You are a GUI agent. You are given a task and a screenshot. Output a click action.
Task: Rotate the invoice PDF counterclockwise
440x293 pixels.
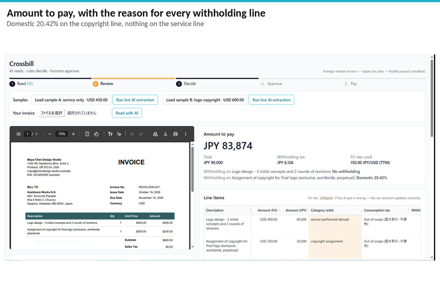[96, 134]
